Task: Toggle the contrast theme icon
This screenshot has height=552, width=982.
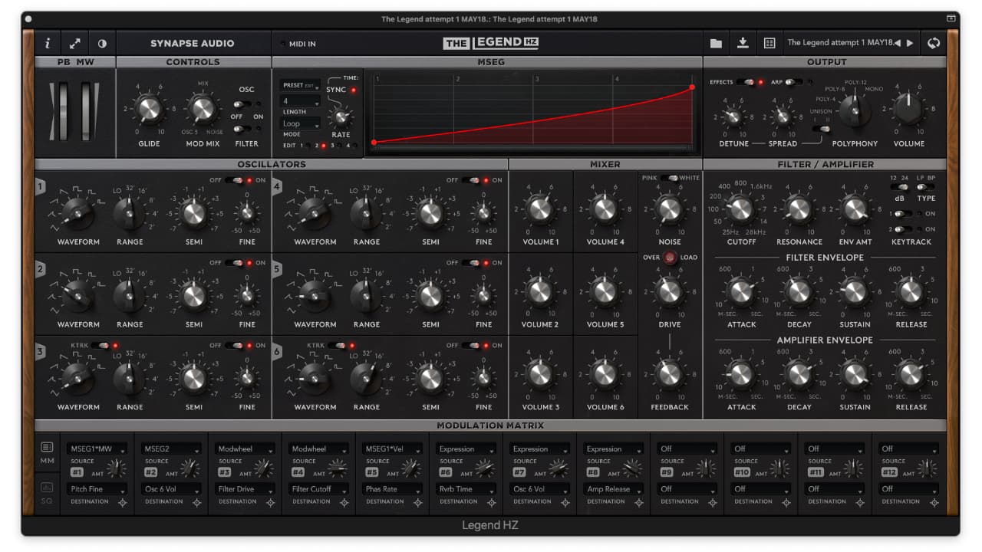Action: pyautogui.click(x=102, y=44)
